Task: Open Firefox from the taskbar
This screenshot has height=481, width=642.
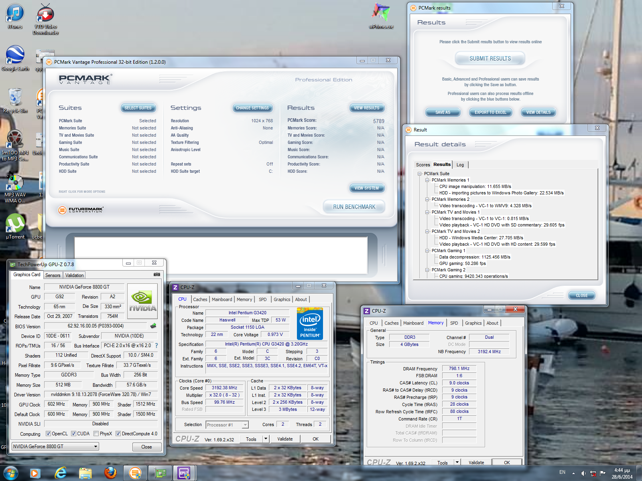Action: point(110,473)
